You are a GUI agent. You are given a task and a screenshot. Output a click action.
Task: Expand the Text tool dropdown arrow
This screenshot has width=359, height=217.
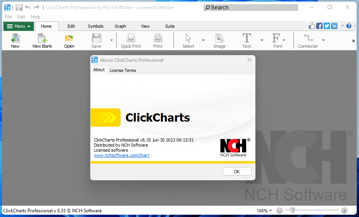click(x=262, y=40)
